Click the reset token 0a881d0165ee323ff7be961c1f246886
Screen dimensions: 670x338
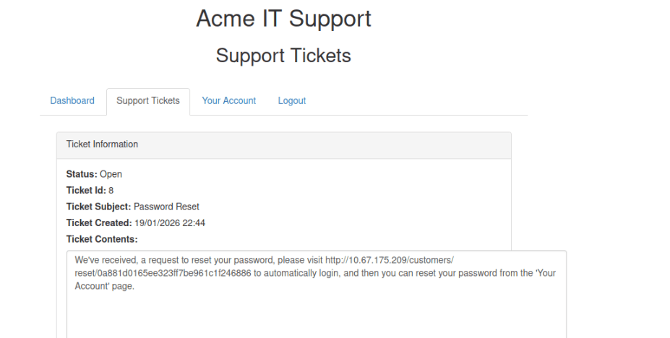click(x=175, y=273)
